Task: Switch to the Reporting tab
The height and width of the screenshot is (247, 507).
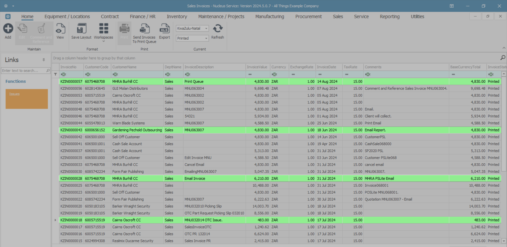Action: click(x=389, y=17)
